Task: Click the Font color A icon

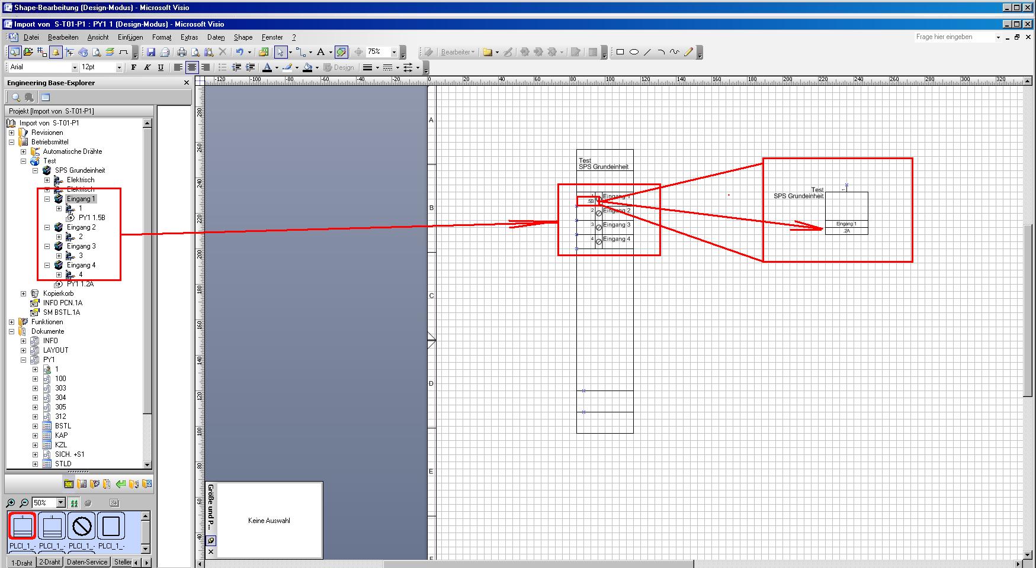Action: tap(267, 67)
